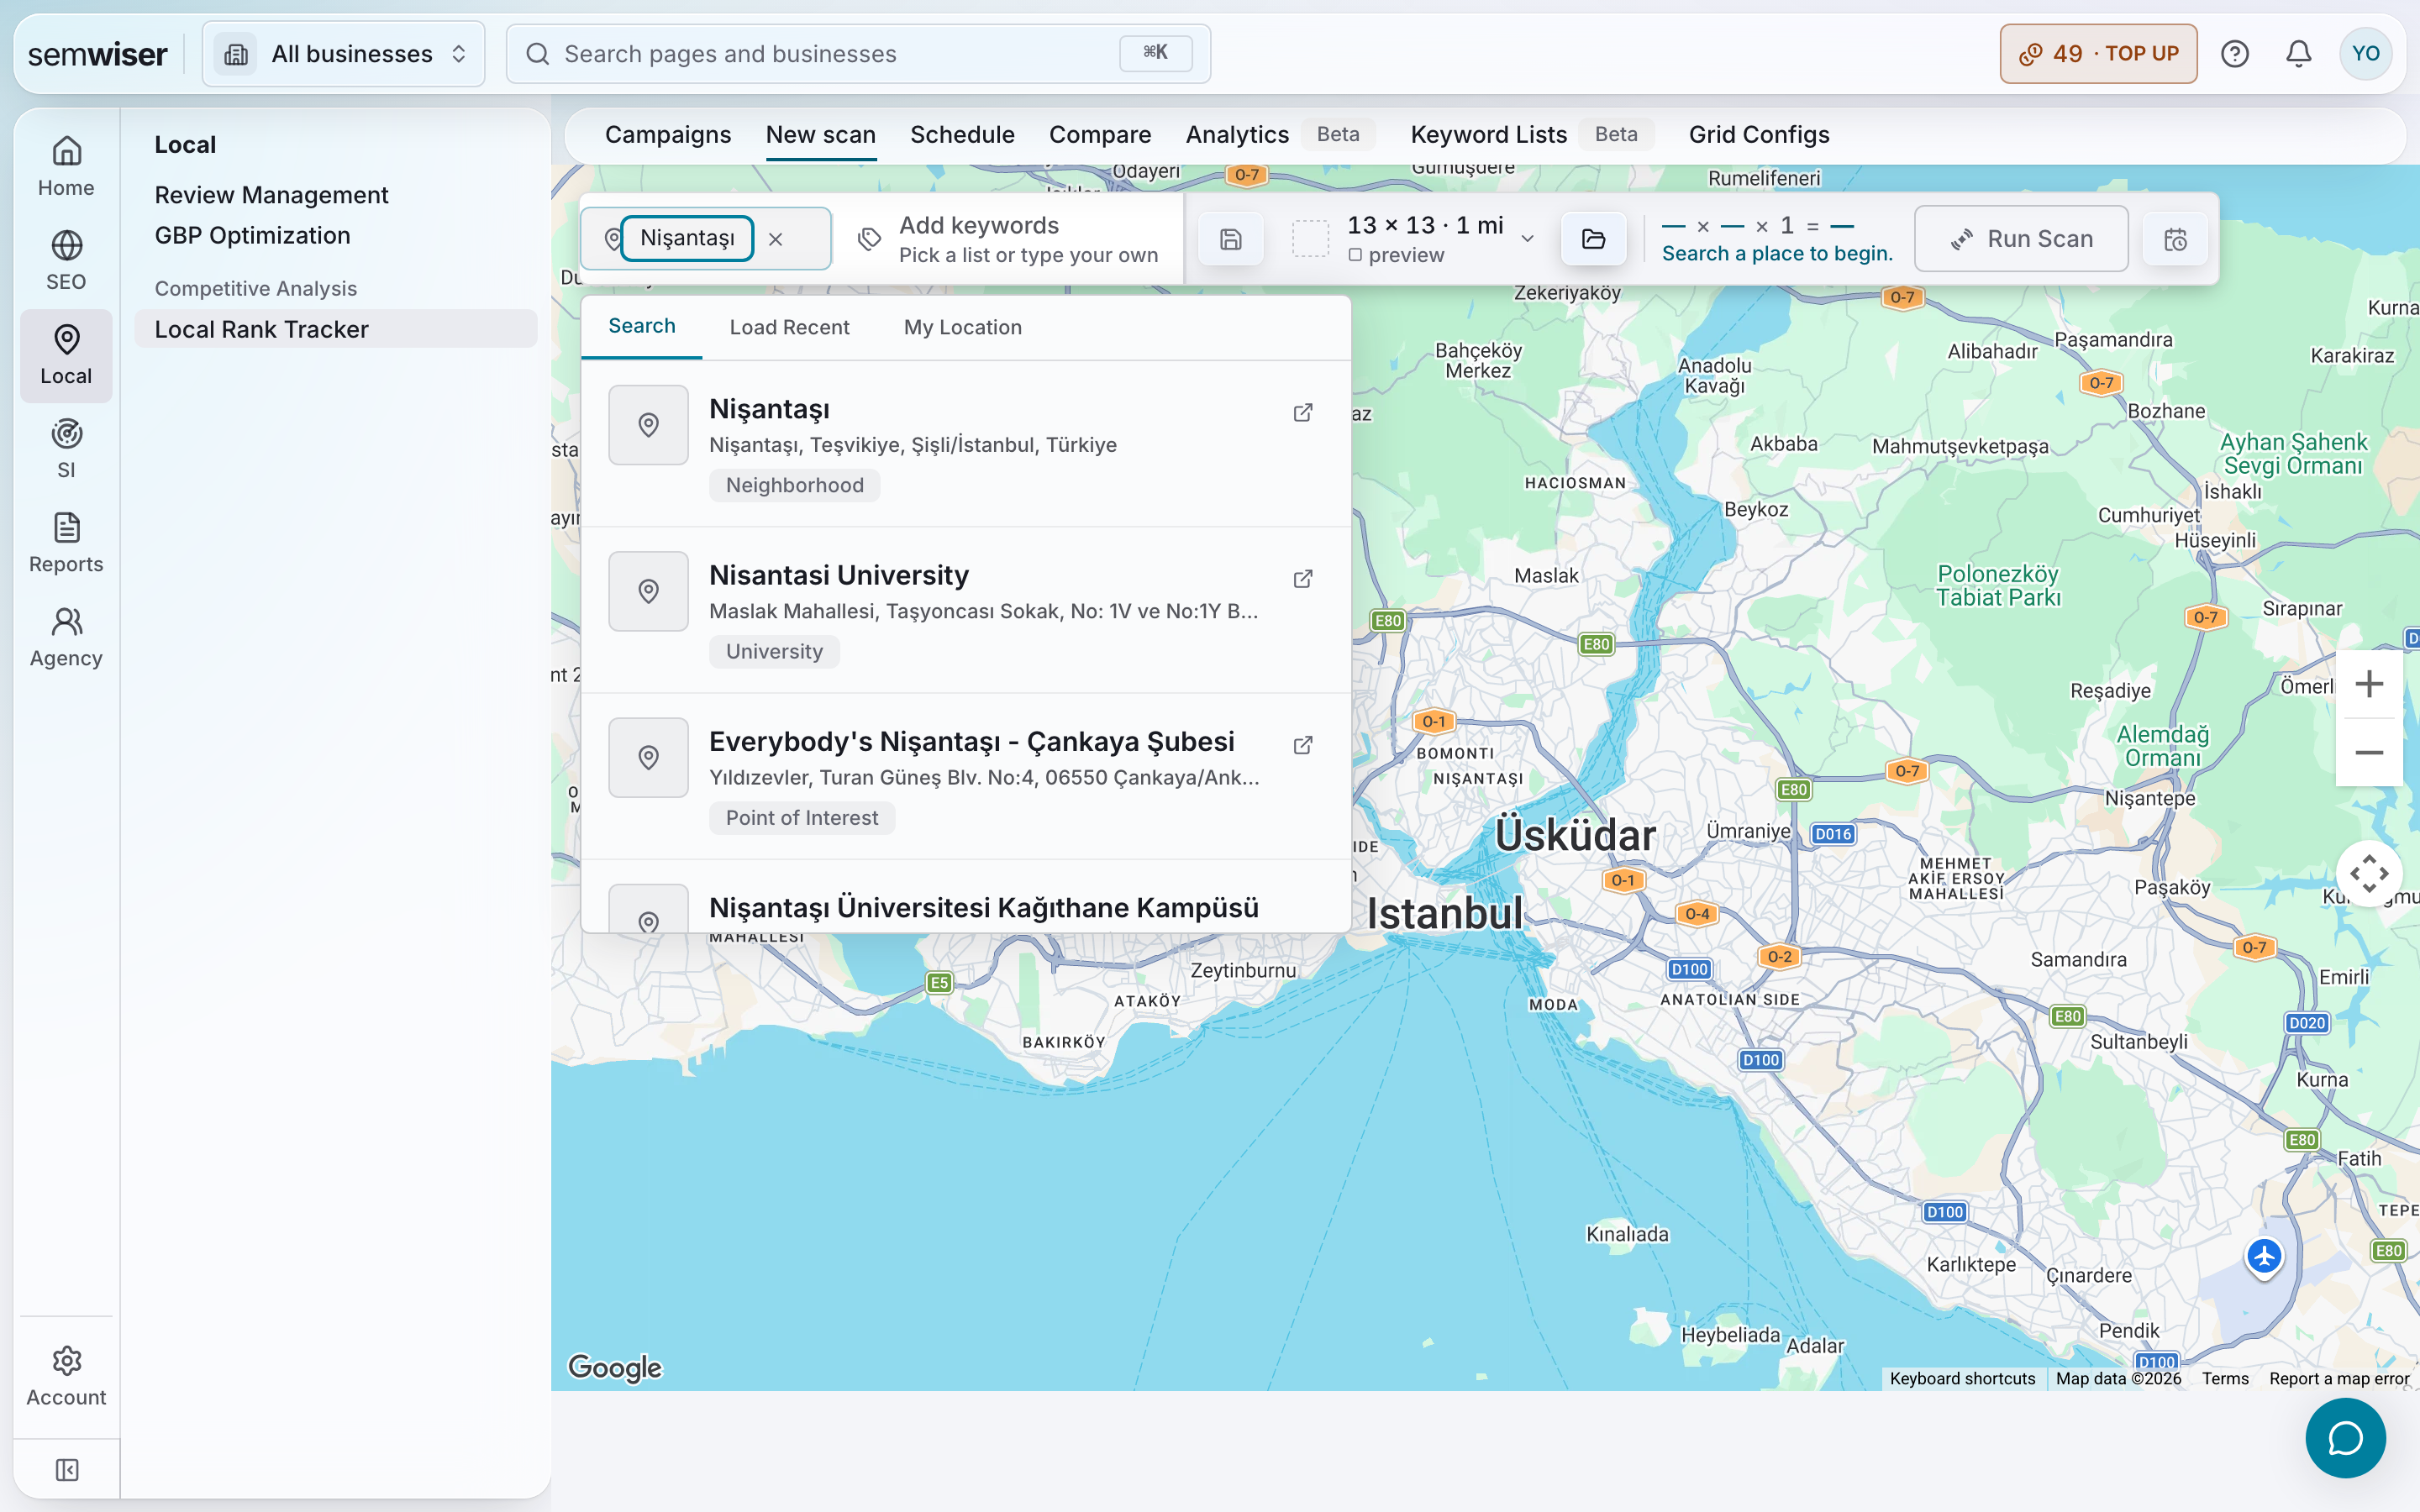Open Everybody's Nişantaşı external link icon
Screen dimensions: 2420x1512
1302,744
